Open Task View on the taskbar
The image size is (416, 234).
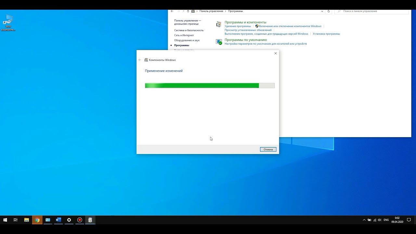point(16,220)
